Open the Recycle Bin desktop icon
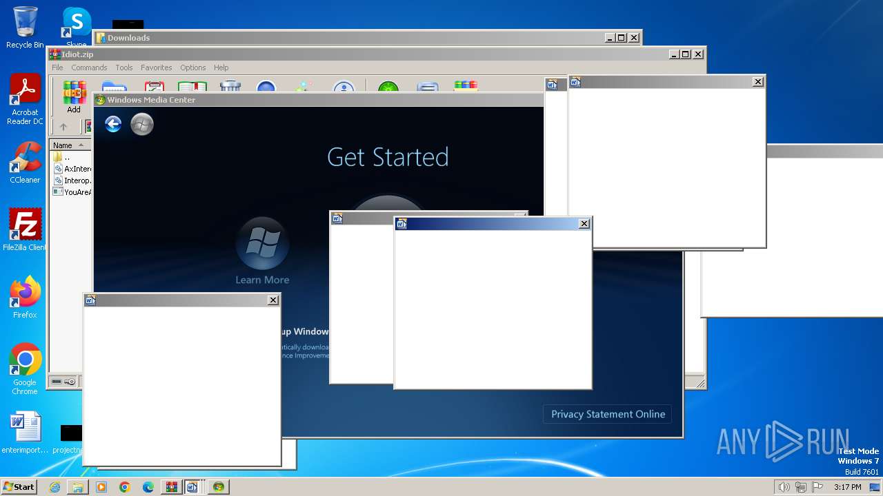 click(x=25, y=28)
